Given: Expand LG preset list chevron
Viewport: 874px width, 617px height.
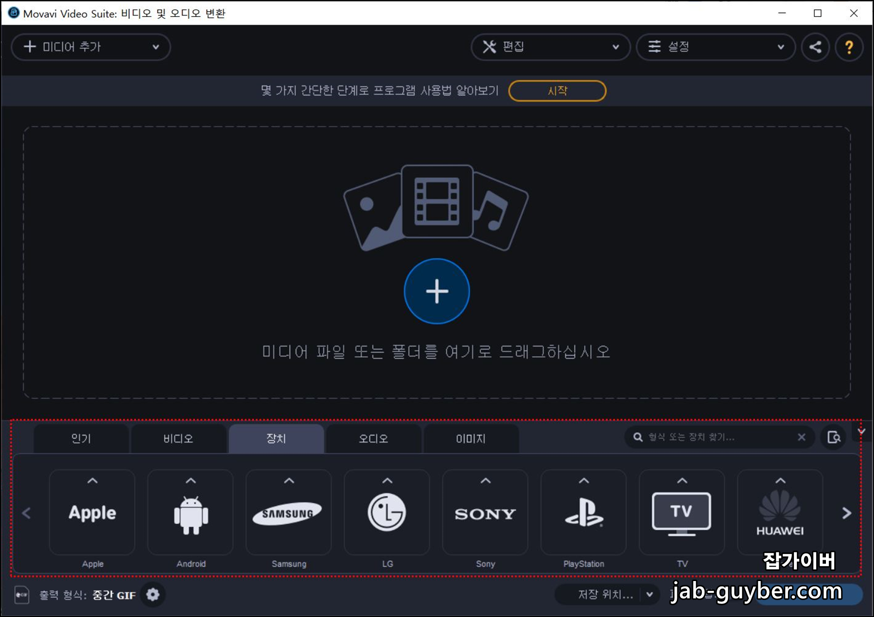Looking at the screenshot, I should point(387,481).
